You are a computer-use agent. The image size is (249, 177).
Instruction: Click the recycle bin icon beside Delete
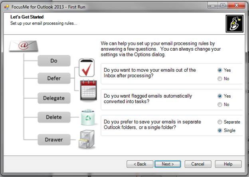[x=88, y=117]
